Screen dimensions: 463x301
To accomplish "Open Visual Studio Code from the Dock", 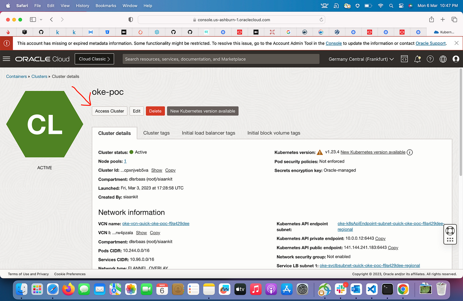I will (372, 289).
